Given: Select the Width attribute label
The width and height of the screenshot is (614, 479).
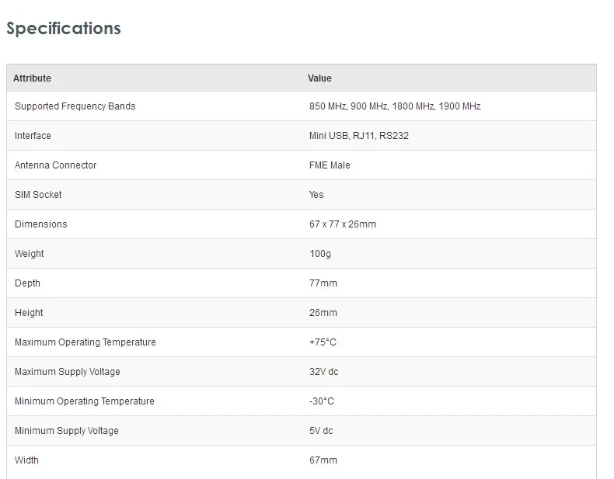Looking at the screenshot, I should (x=26, y=460).
